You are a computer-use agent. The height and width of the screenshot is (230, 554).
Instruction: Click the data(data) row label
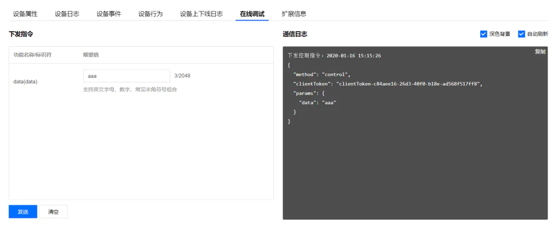coord(25,82)
